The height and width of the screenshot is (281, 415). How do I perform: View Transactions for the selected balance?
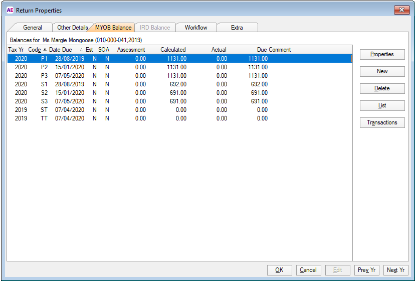click(382, 122)
